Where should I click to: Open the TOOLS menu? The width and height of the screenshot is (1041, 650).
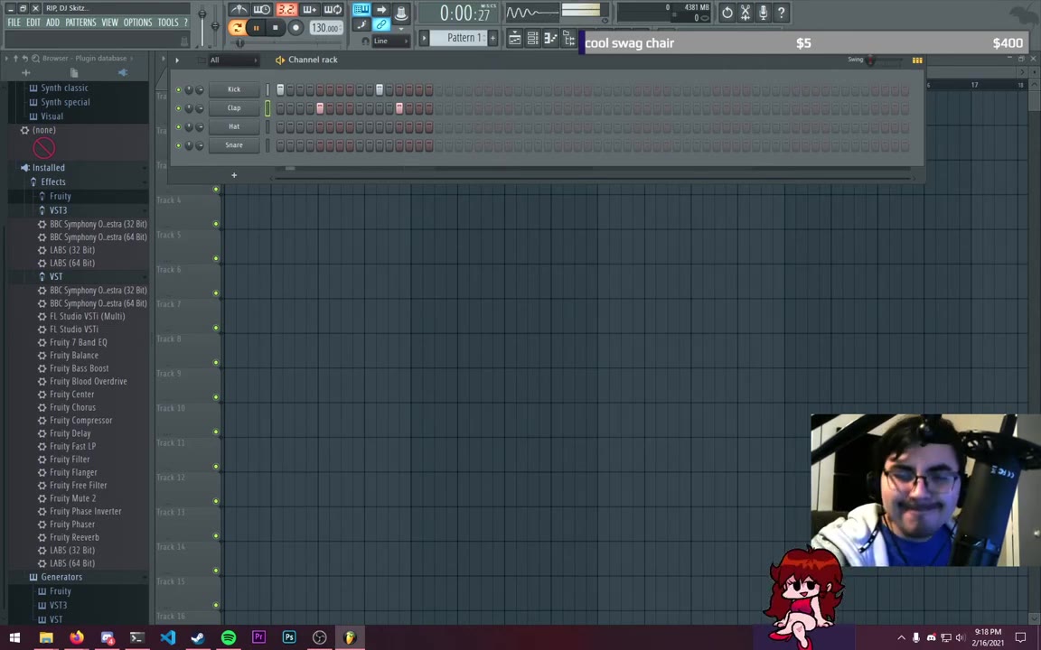point(168,23)
